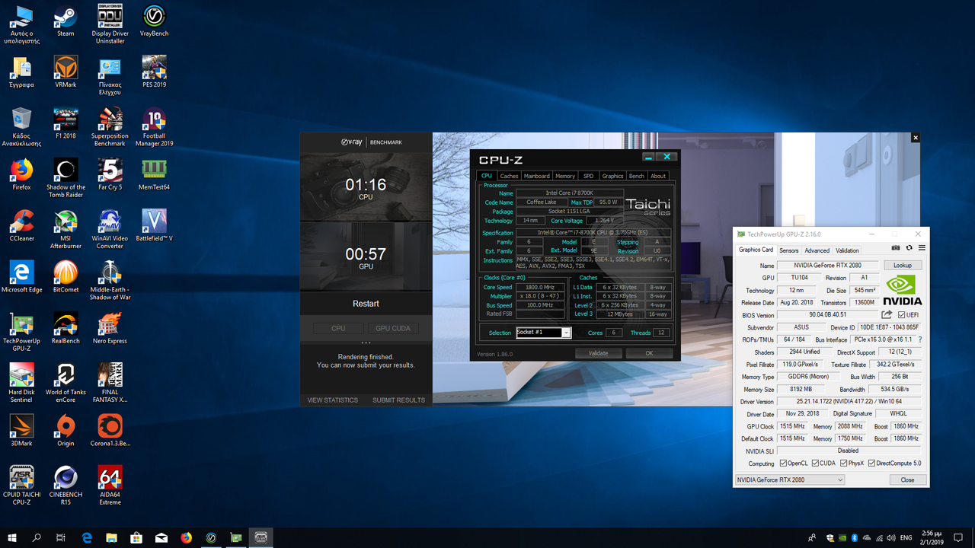Select Football Manager 2019 icon
Image resolution: width=975 pixels, height=548 pixels.
click(155, 126)
